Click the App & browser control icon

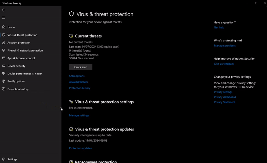click(x=4, y=58)
